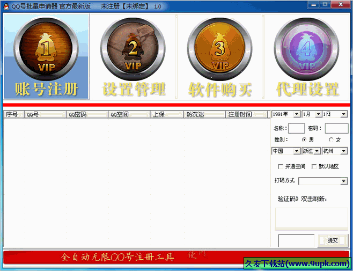Click the 序号 column header
This screenshot has height=271, width=353.
pyautogui.click(x=14, y=114)
